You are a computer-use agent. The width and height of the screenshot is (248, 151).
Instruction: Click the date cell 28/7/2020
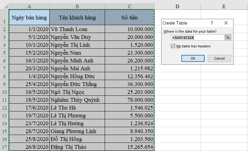pyautogui.click(x=29, y=131)
